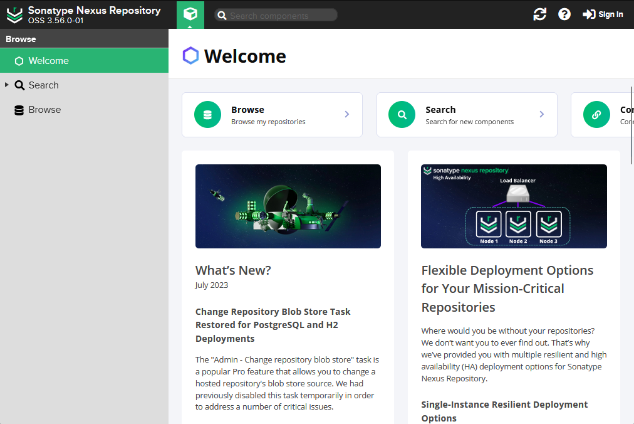Click the 'July 2023' date text
This screenshot has height=424, width=634.
(212, 285)
